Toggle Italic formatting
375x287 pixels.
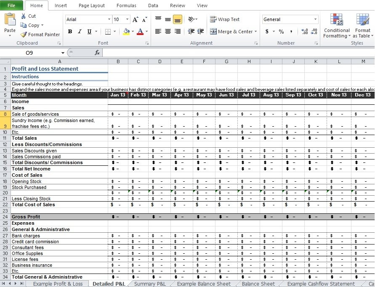[80, 31]
